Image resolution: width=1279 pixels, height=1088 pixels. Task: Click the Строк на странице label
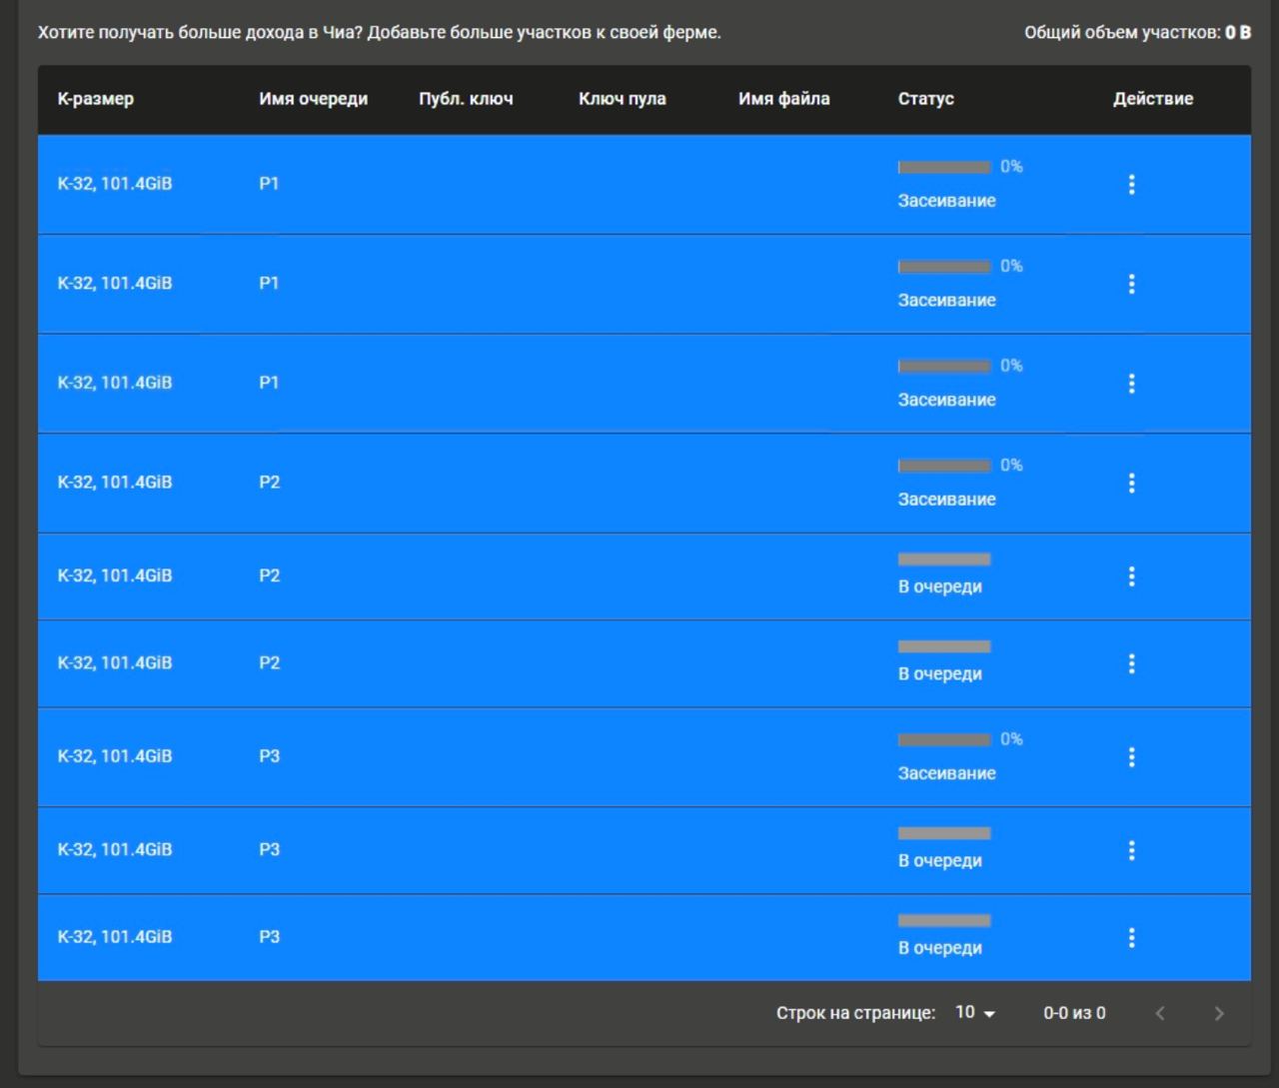pos(856,1013)
